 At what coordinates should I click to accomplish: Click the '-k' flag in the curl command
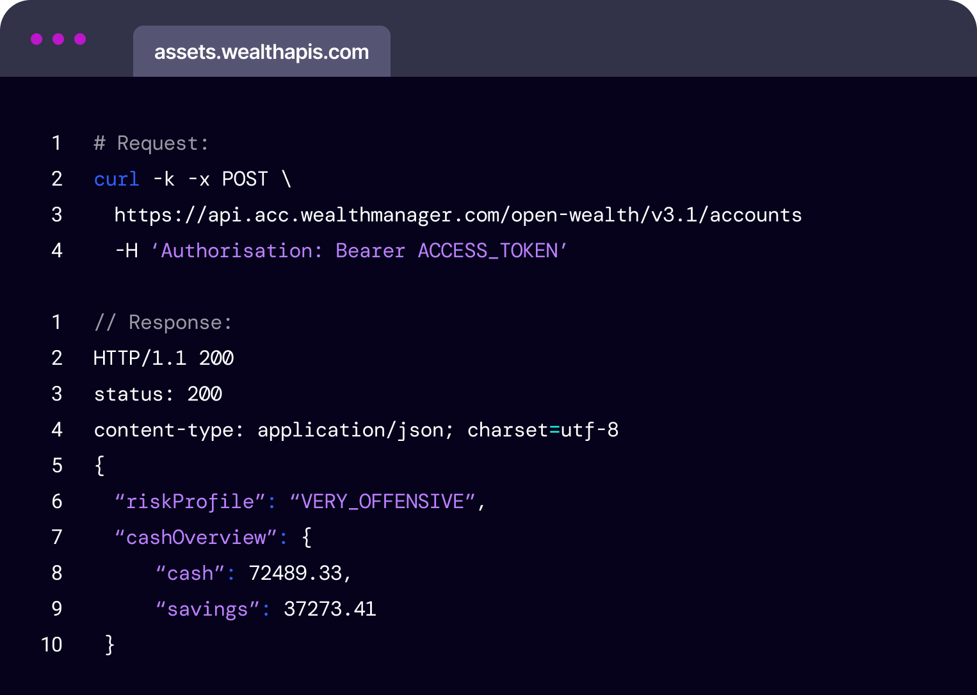(x=163, y=179)
